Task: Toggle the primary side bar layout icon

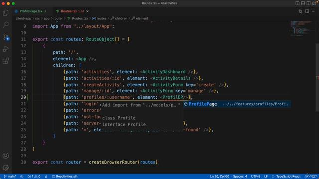Action: [x=297, y=3]
